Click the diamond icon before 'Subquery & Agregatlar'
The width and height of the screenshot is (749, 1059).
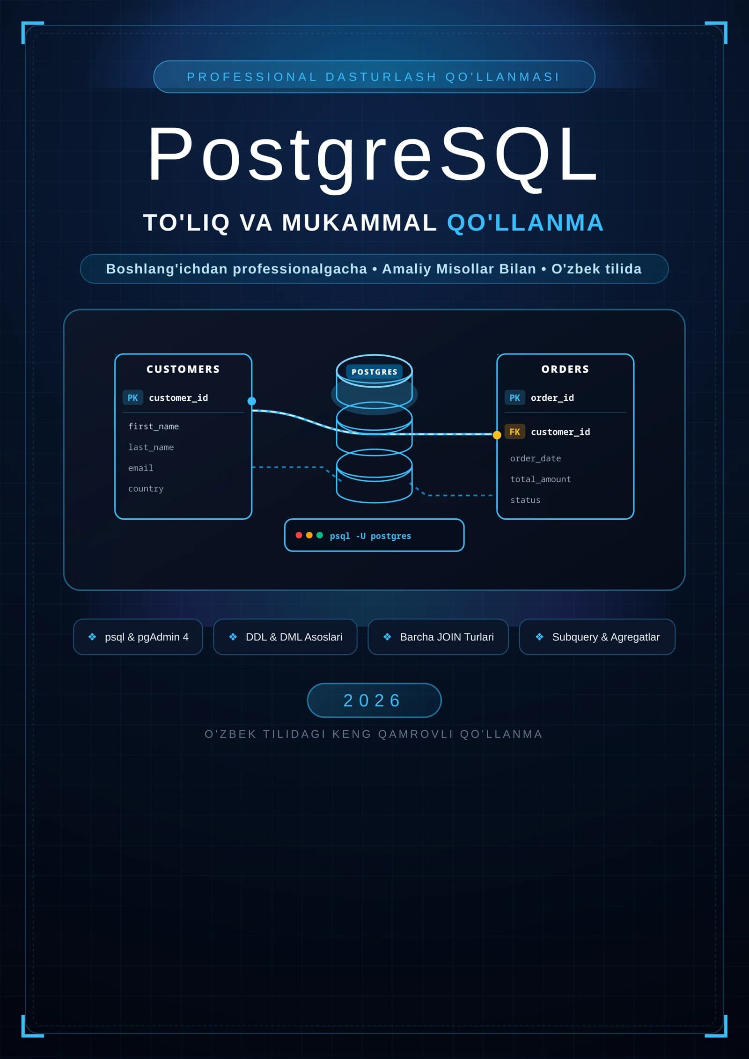coord(539,637)
